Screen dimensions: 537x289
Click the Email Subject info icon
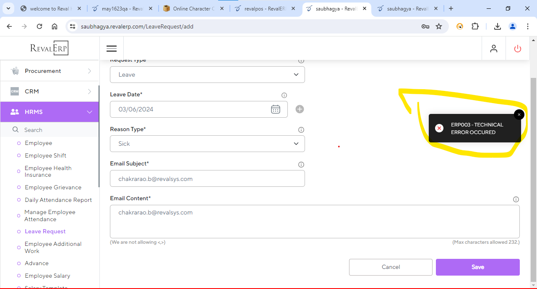tap(301, 165)
